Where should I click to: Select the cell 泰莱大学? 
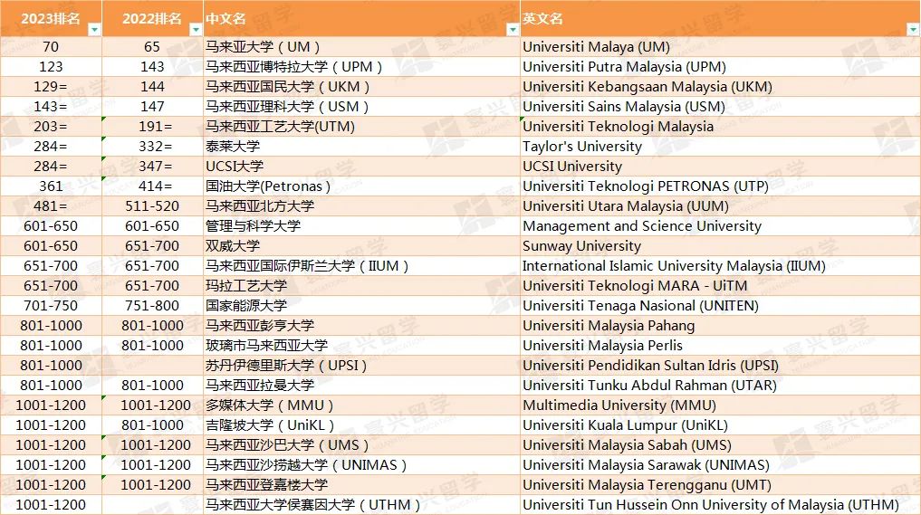362,147
